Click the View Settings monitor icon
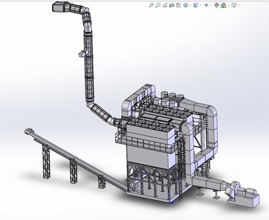269x220 pixels. 234,5
